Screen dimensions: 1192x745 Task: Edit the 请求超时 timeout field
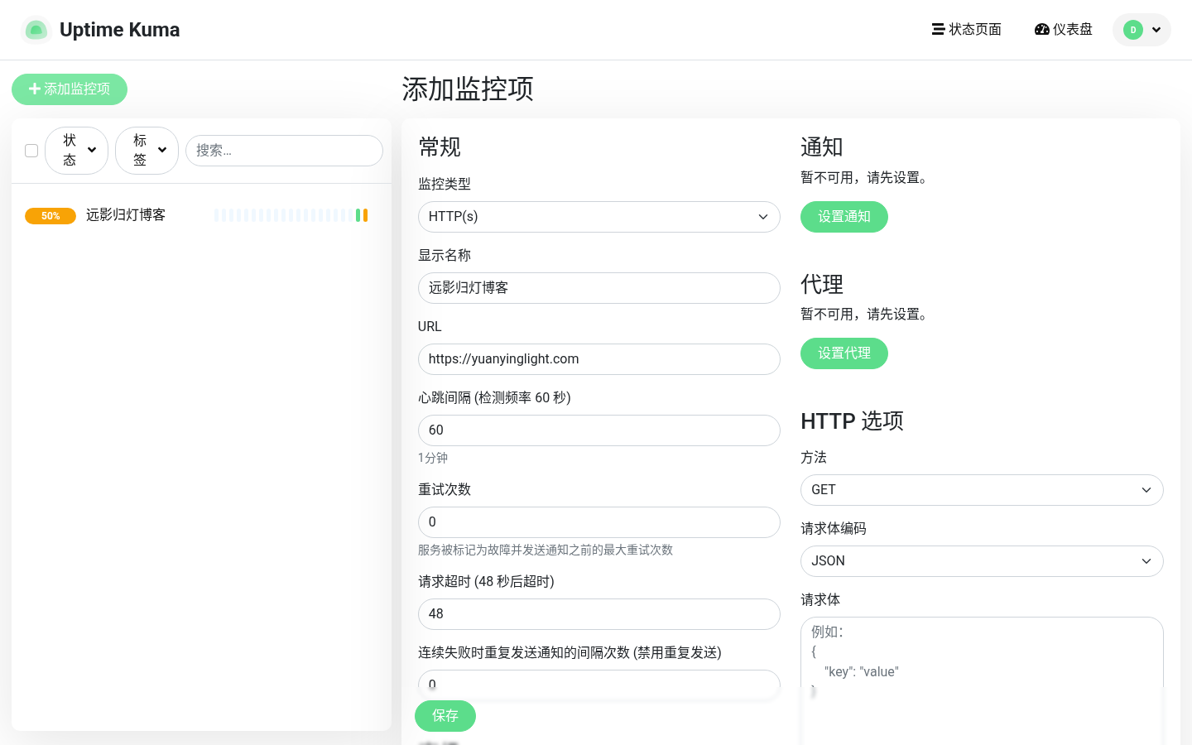tap(599, 614)
